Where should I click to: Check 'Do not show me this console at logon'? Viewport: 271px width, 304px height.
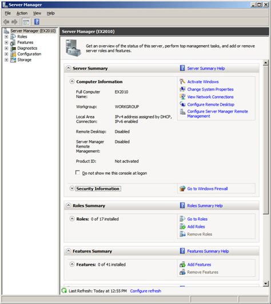tap(77, 173)
